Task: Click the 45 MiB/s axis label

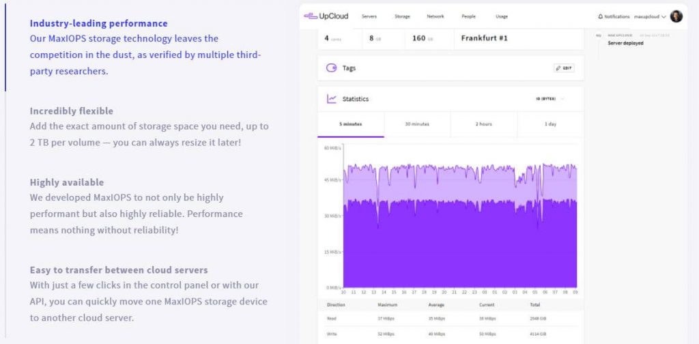Action: click(332, 180)
